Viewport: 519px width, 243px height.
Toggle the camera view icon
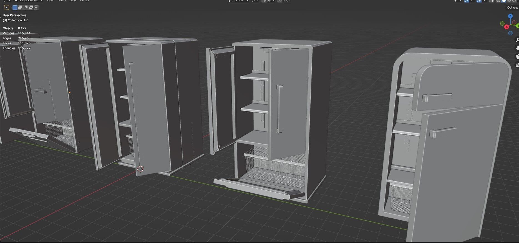pyautogui.click(x=517, y=56)
